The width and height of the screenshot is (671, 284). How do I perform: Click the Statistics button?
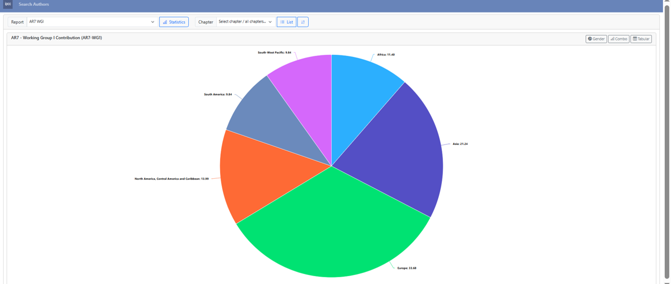(x=174, y=22)
